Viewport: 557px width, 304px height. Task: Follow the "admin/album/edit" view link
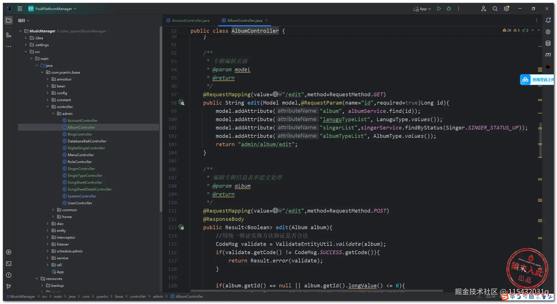pos(266,144)
